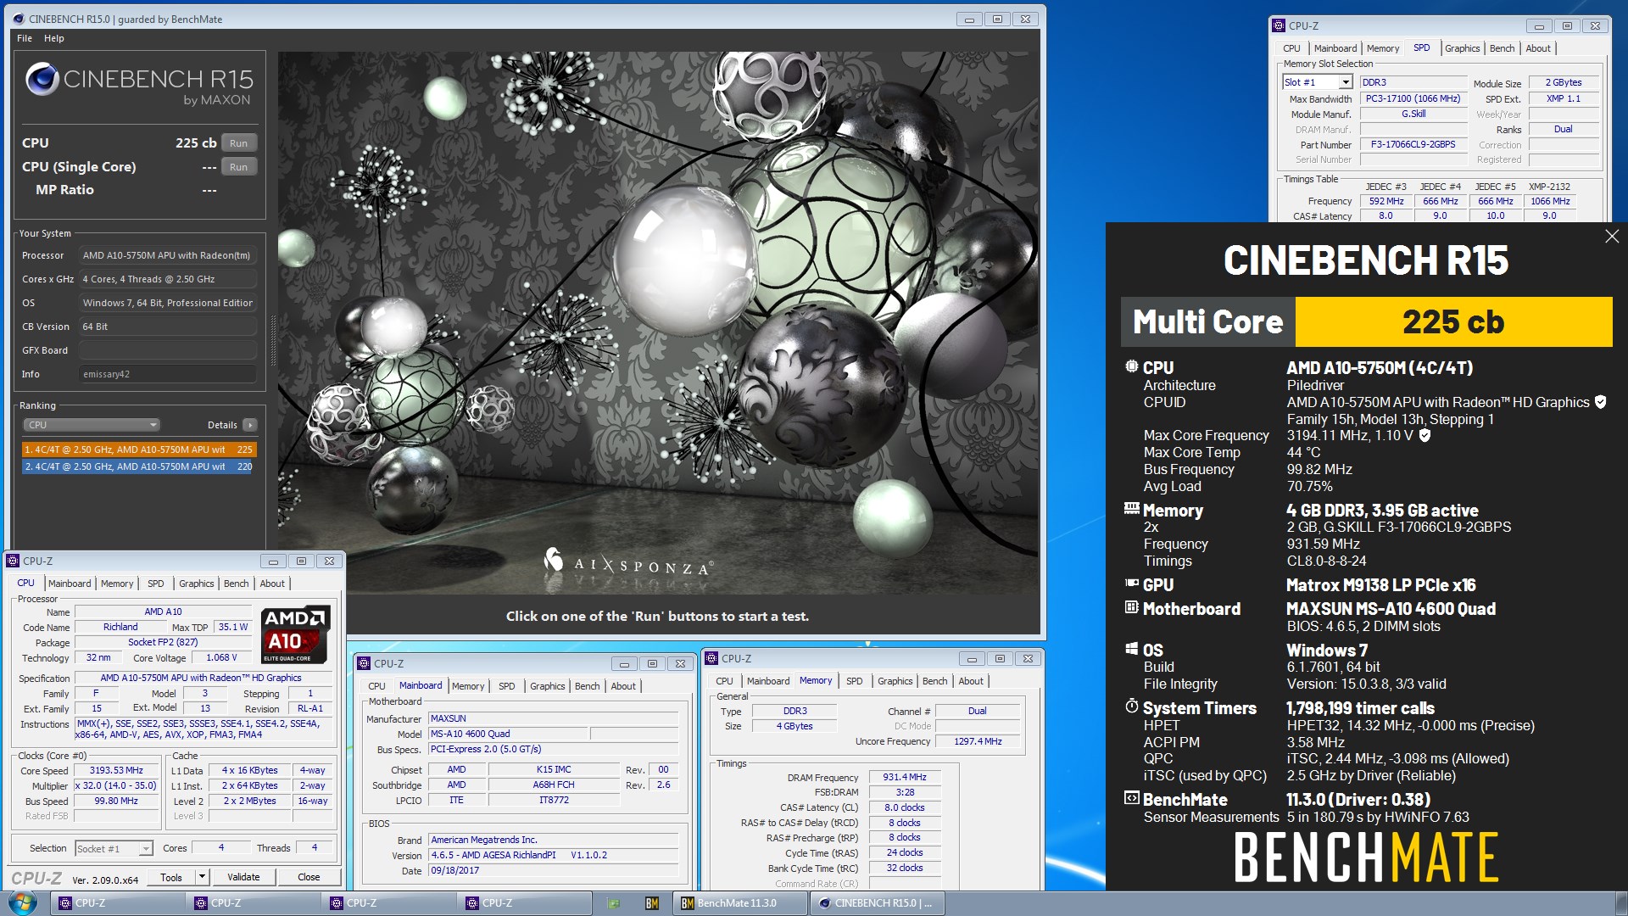1628x916 pixels.
Task: Open the Help menu in Cinebench
Action: pyautogui.click(x=54, y=38)
